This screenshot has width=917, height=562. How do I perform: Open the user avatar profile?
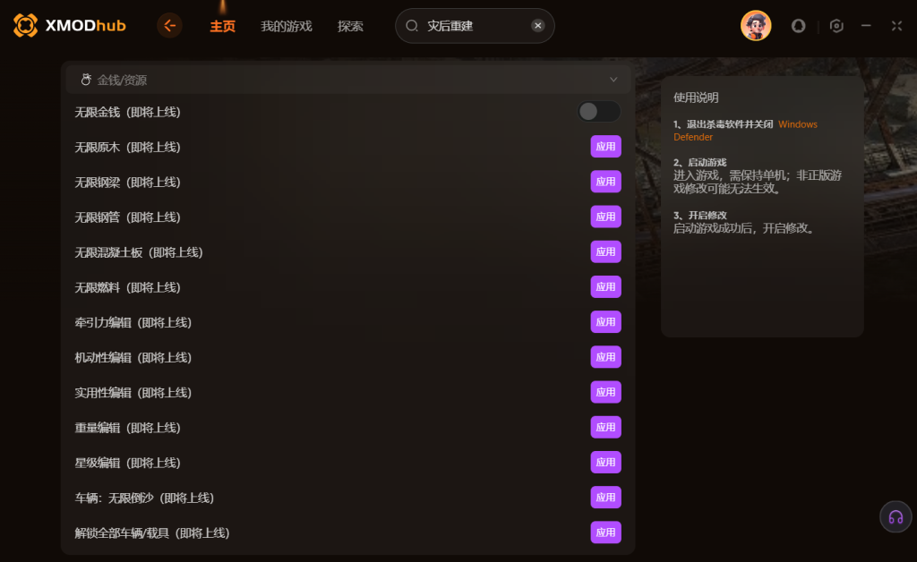tap(756, 26)
